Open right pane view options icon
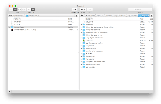The image size is (161, 104). 151,16
